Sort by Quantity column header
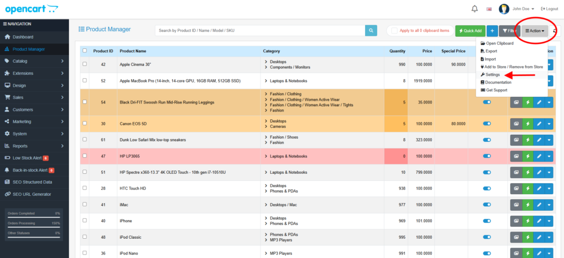 [397, 51]
